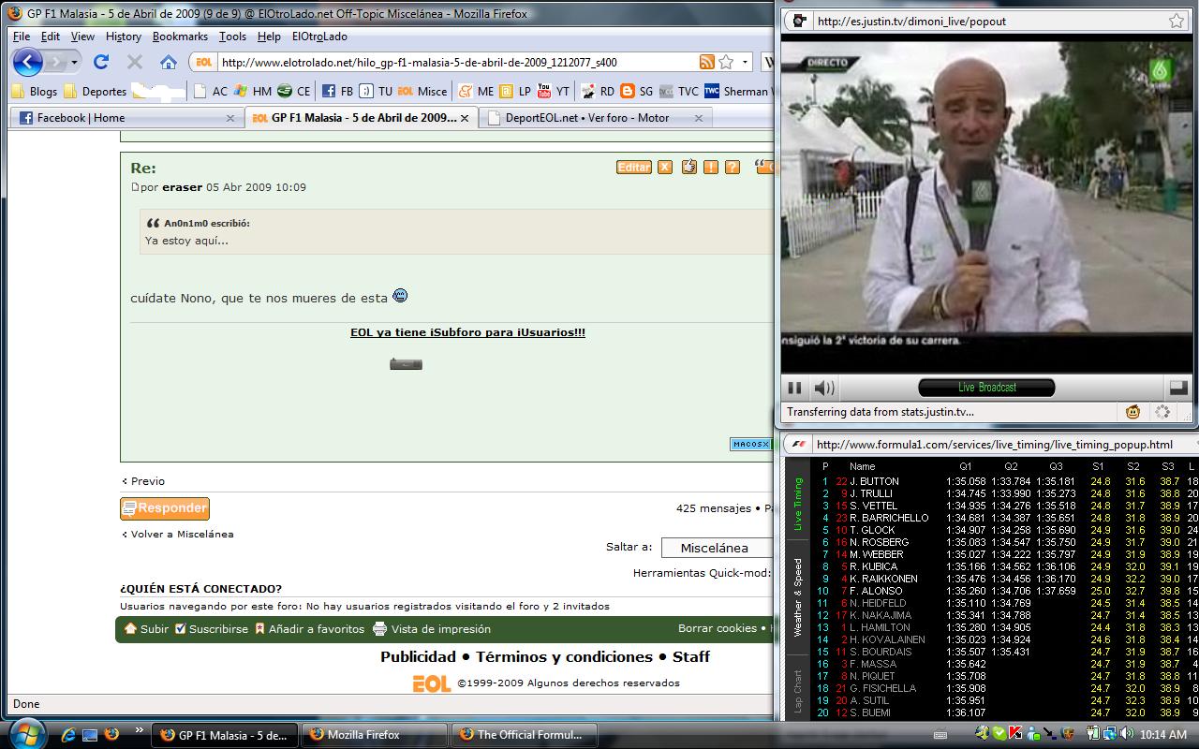The image size is (1199, 749).
Task: Mute the stream with the speaker icon
Action: coord(824,388)
